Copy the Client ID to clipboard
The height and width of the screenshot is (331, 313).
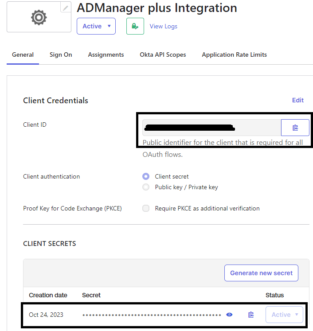click(295, 128)
